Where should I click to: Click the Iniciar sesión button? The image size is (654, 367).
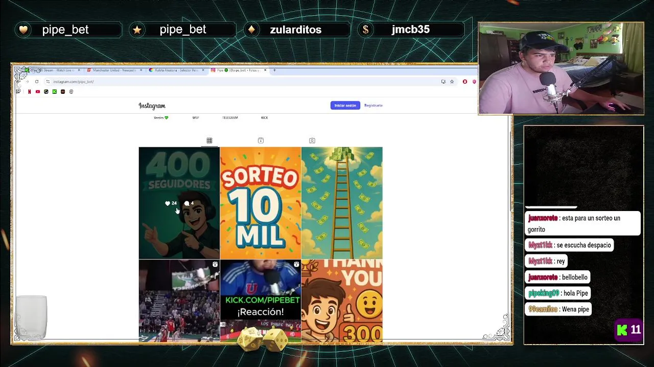tap(345, 106)
